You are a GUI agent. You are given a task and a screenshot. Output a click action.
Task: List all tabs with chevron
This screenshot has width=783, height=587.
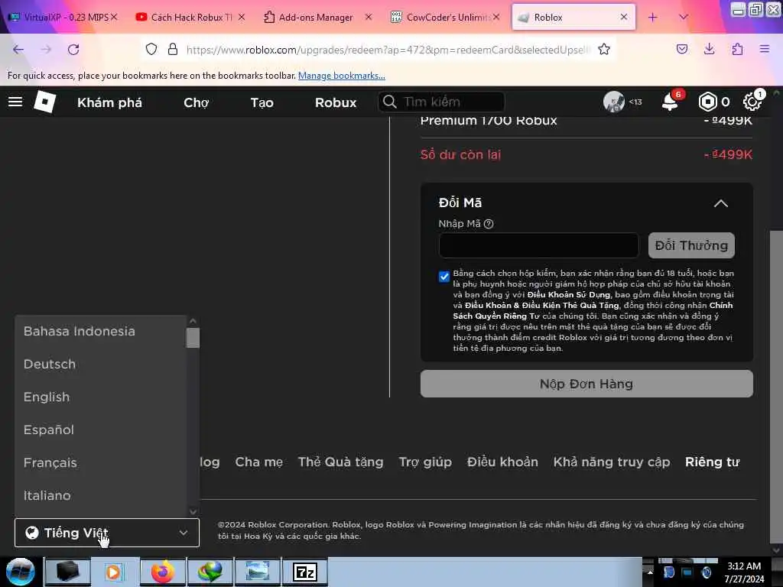pos(684,18)
